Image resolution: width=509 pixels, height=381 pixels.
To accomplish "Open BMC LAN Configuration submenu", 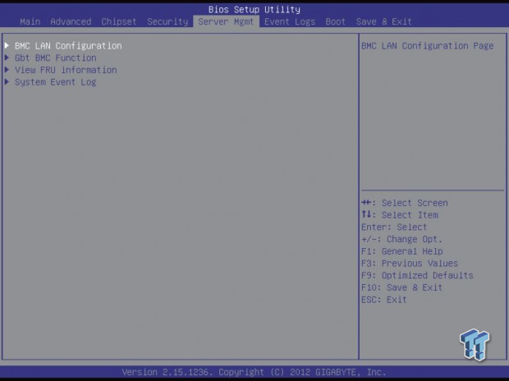I will (x=68, y=46).
